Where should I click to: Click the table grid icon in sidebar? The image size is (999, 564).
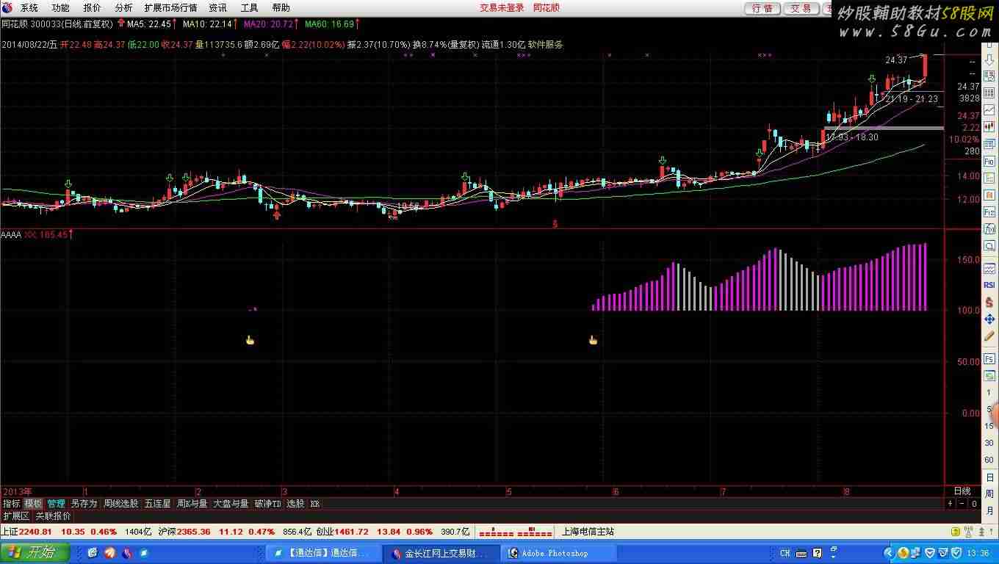pyautogui.click(x=989, y=93)
